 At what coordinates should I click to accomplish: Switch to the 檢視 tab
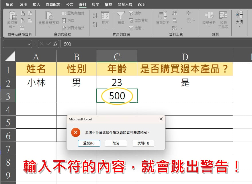[108, 4]
